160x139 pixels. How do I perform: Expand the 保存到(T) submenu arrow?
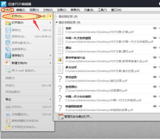coord(50,55)
